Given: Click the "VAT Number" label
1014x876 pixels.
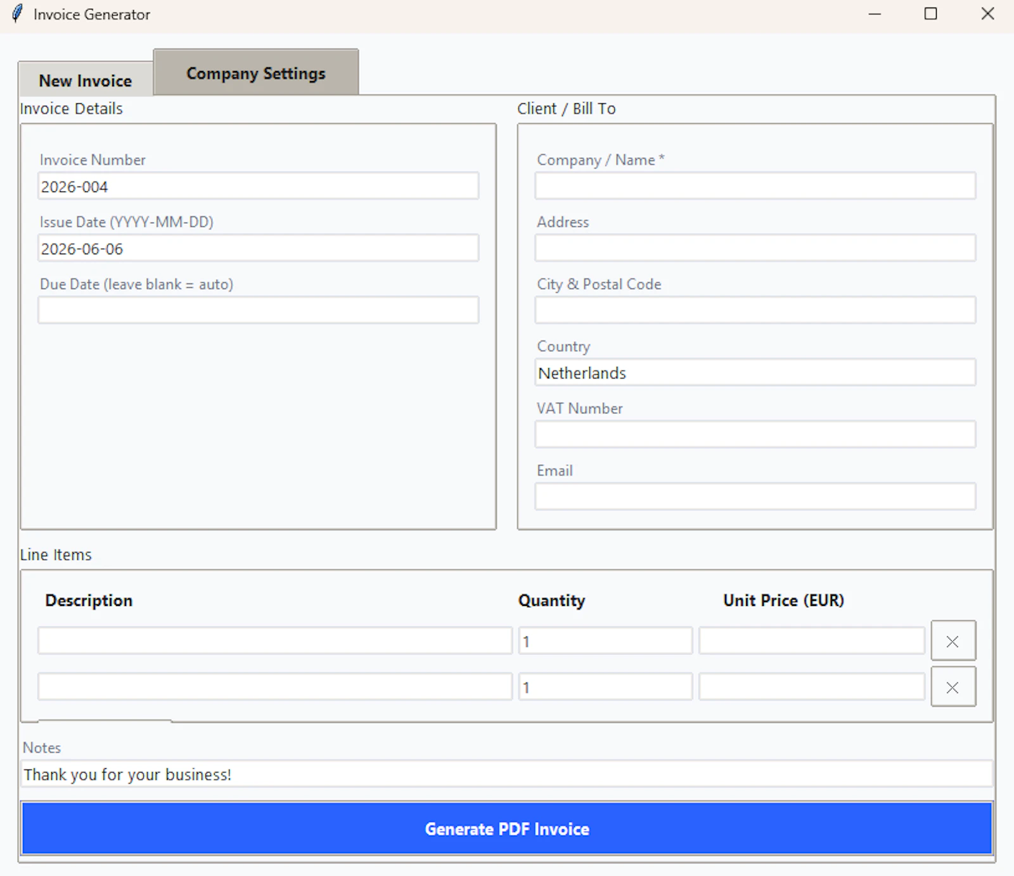Looking at the screenshot, I should [x=579, y=408].
